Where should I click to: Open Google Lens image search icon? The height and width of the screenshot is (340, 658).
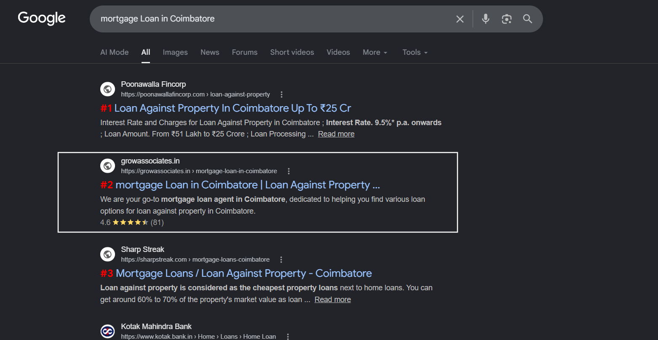(x=507, y=19)
